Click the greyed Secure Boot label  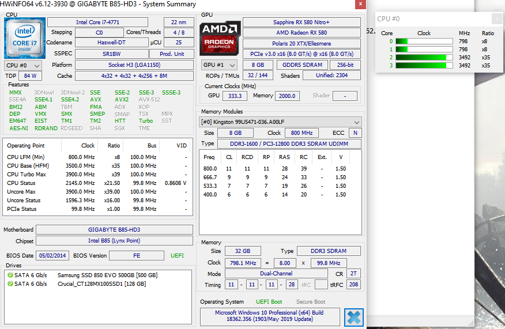click(x=311, y=302)
